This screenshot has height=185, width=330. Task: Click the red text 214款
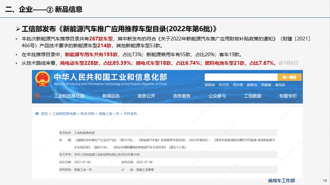104,46
